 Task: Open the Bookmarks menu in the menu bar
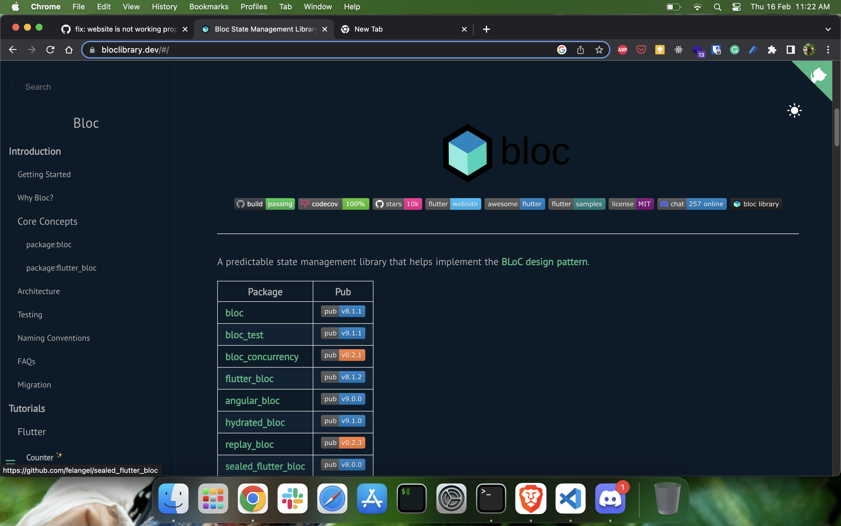209,7
